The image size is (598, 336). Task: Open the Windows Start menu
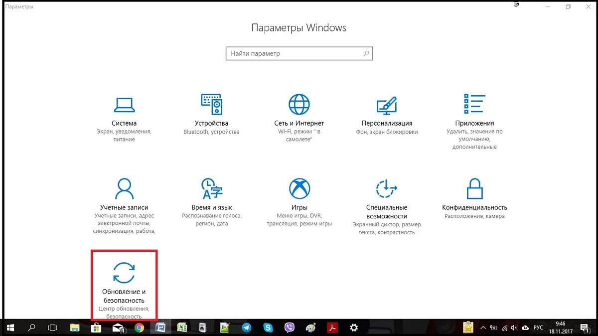(10, 328)
